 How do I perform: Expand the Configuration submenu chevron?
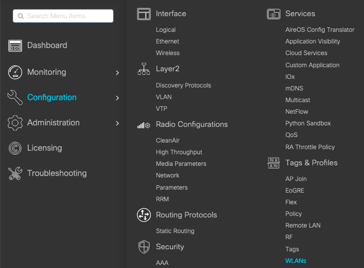117,98
